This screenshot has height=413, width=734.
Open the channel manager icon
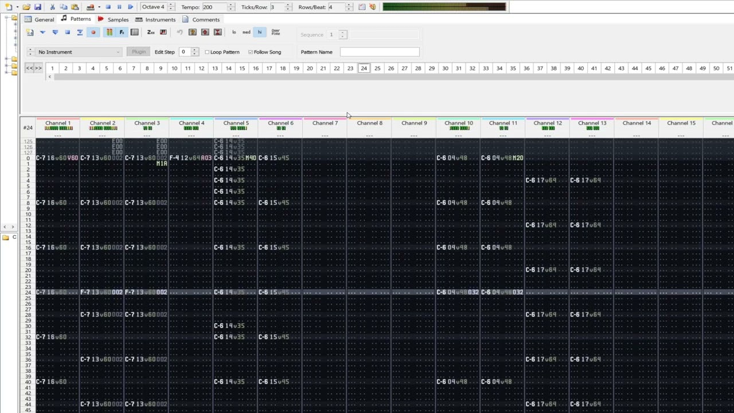pos(134,32)
